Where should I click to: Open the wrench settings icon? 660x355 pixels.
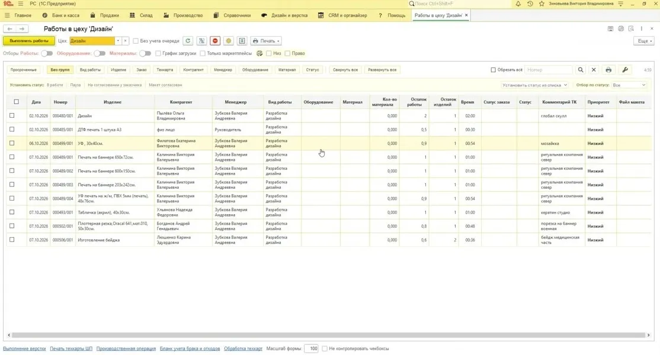pos(625,70)
